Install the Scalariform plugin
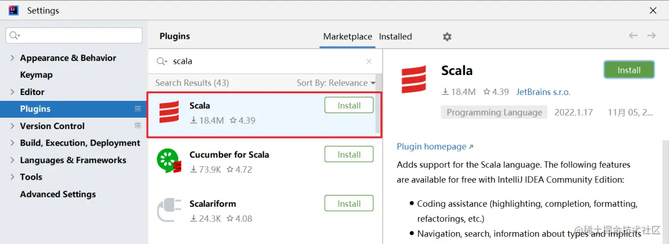The image size is (669, 244). 349,204
